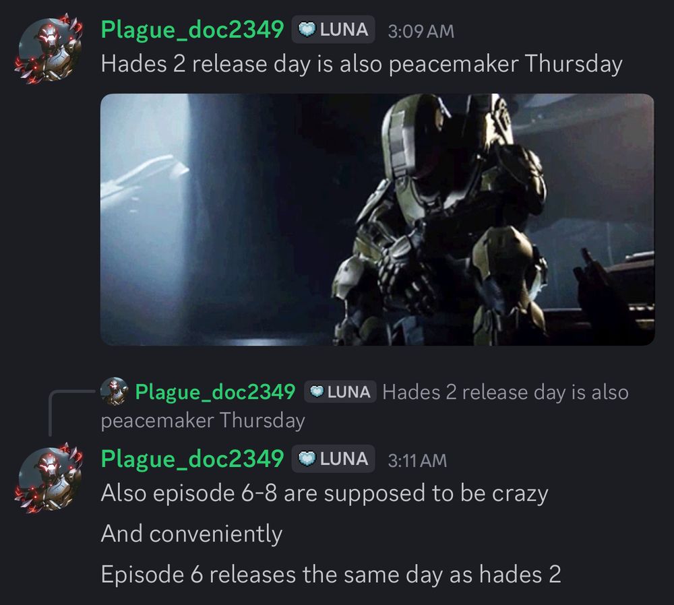Image resolution: width=674 pixels, height=605 pixels.
Task: Click the Plague_doc2349 name in the reply preview
Action: pyautogui.click(x=215, y=392)
